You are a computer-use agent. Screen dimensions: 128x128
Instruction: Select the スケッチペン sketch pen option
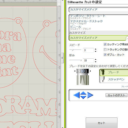(x=114, y=79)
